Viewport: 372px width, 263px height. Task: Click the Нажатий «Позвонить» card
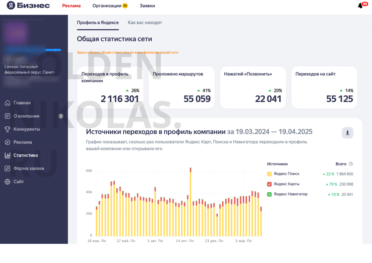253,87
